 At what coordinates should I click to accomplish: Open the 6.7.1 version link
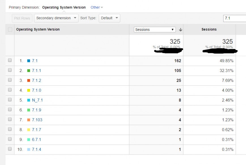pyautogui.click(x=36, y=139)
